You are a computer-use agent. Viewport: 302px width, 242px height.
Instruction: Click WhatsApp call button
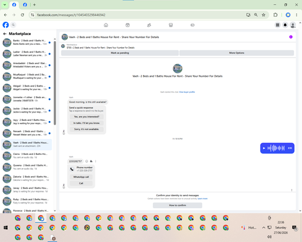(81, 177)
